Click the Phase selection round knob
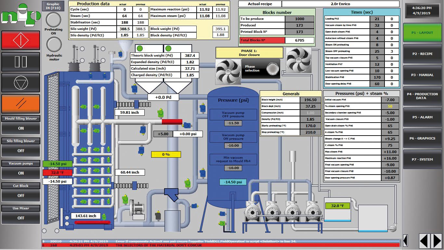Viewport: 444px width, 250px height. (272, 69)
